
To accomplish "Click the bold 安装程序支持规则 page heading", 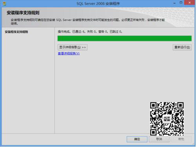I will coord(23,13).
